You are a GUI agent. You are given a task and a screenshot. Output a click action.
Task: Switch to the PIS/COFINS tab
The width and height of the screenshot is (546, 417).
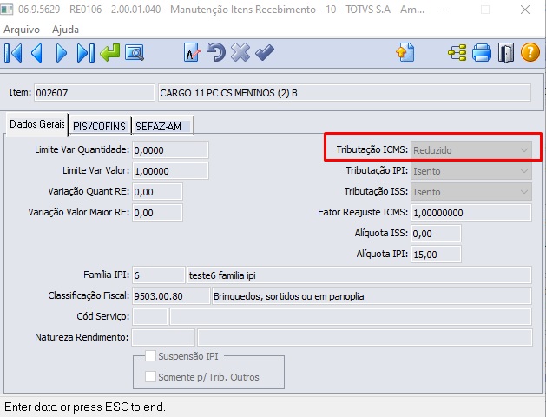tap(99, 126)
